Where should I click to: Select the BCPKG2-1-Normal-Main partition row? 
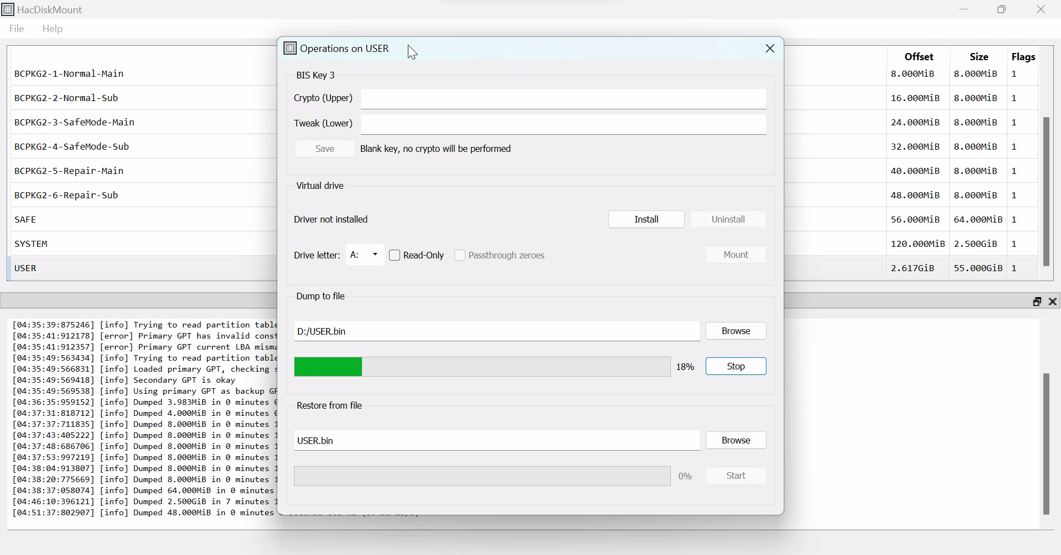click(144, 73)
